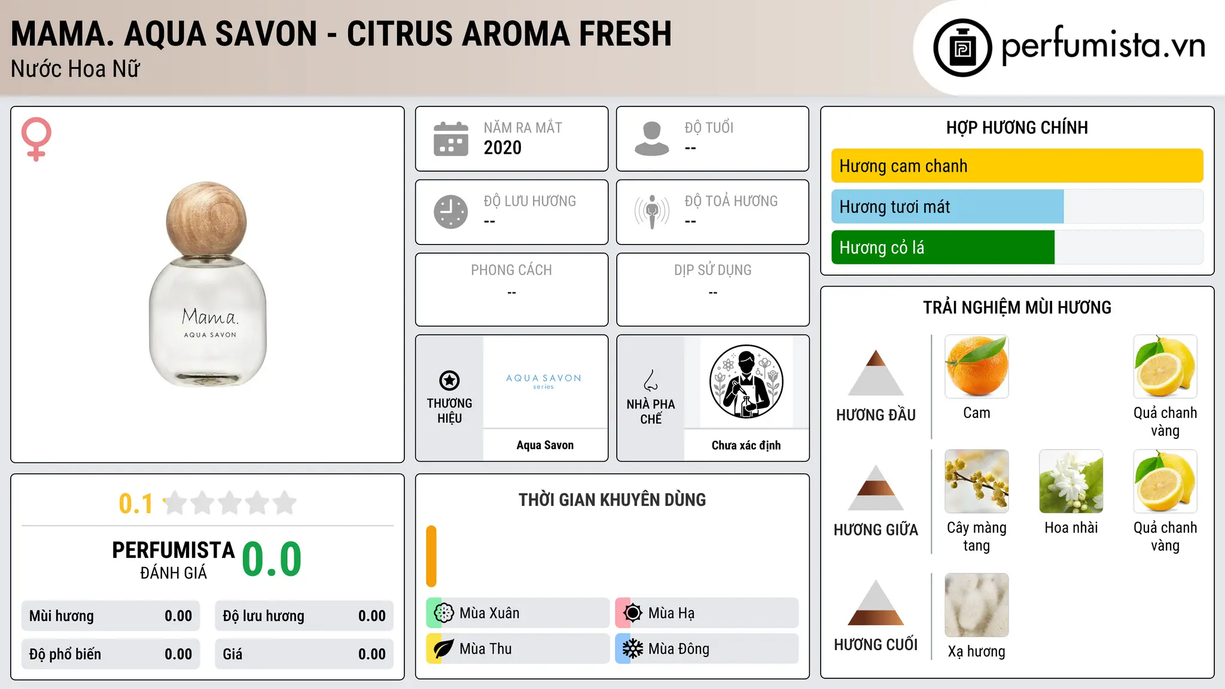Viewport: 1225px width, 689px height.
Task: Click the Mùi hương 0.00 rating row
Action: tap(111, 616)
